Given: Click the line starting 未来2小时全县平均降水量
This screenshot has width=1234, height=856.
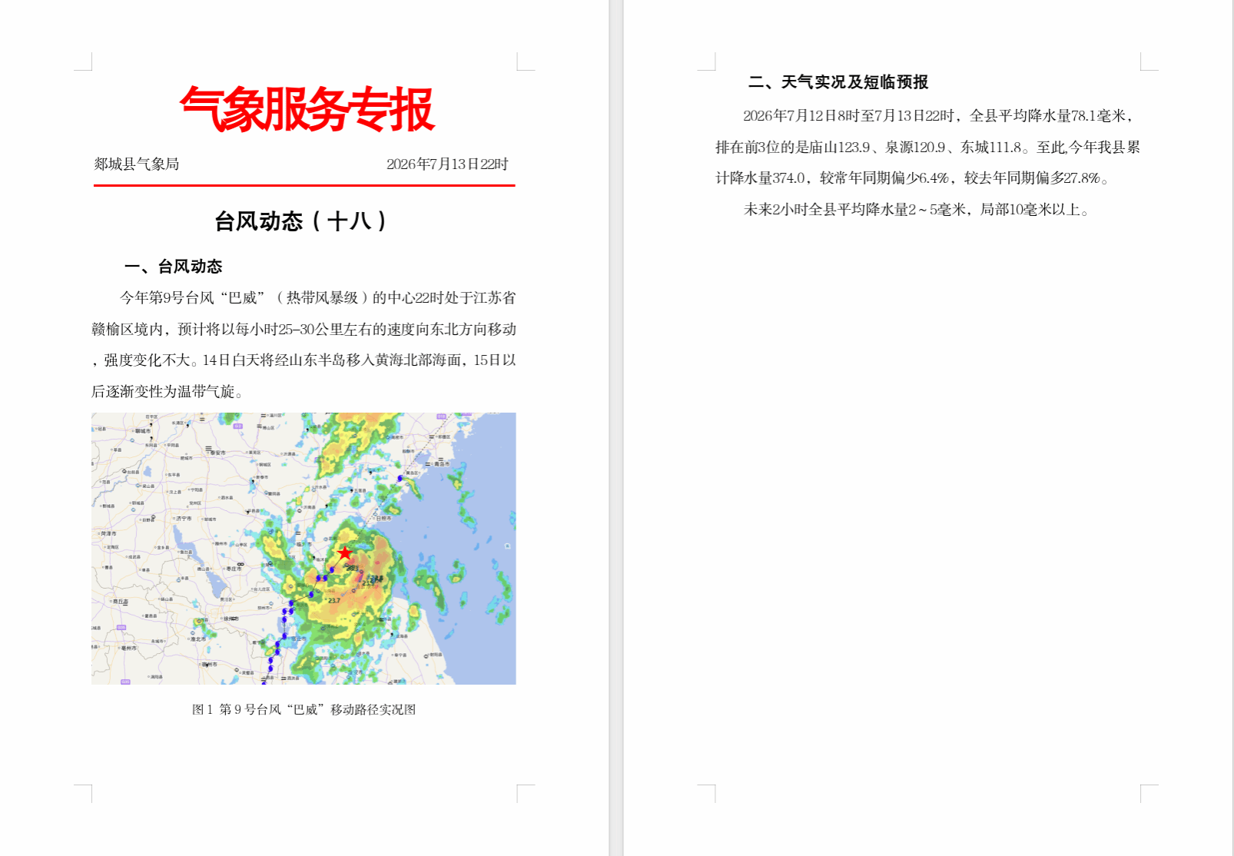Looking at the screenshot, I should tap(917, 209).
